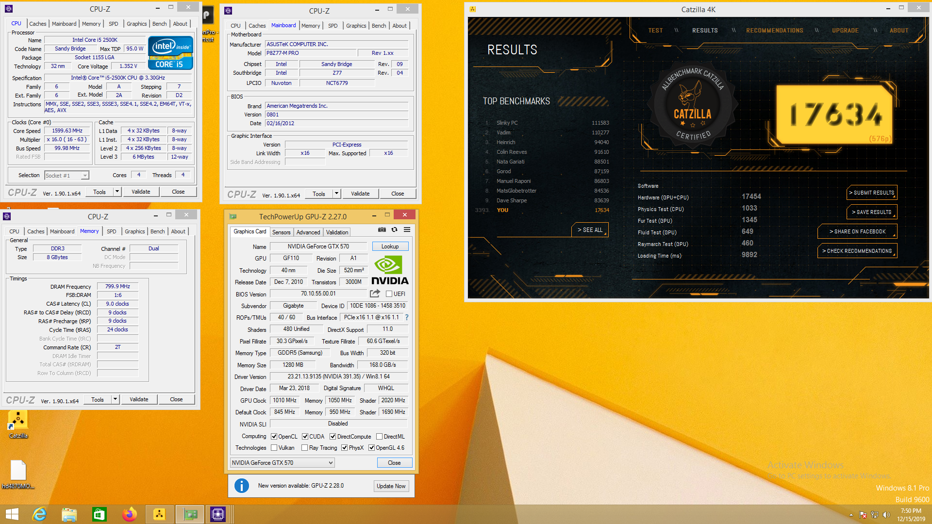Click the Catzilla 4K title bar icon
The image size is (932, 524).
click(473, 9)
